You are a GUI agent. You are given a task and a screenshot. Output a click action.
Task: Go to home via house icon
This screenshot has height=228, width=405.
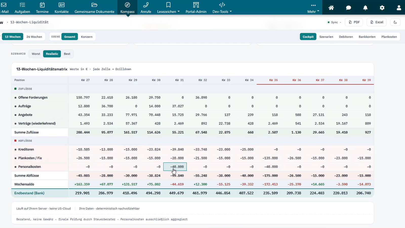click(331, 8)
